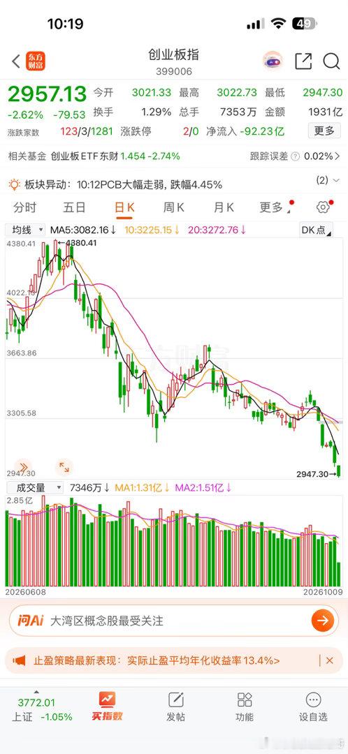Tap the 创业板指 title
The image size is (348, 754).
[x=173, y=55]
